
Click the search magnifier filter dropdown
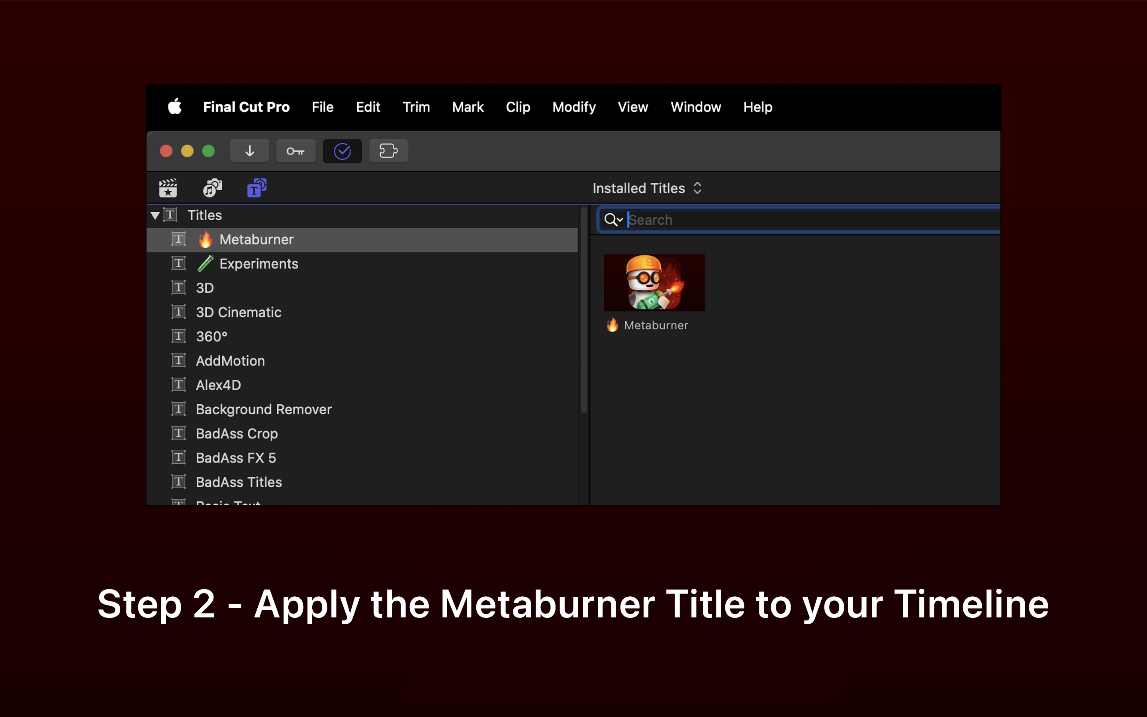[x=613, y=219]
